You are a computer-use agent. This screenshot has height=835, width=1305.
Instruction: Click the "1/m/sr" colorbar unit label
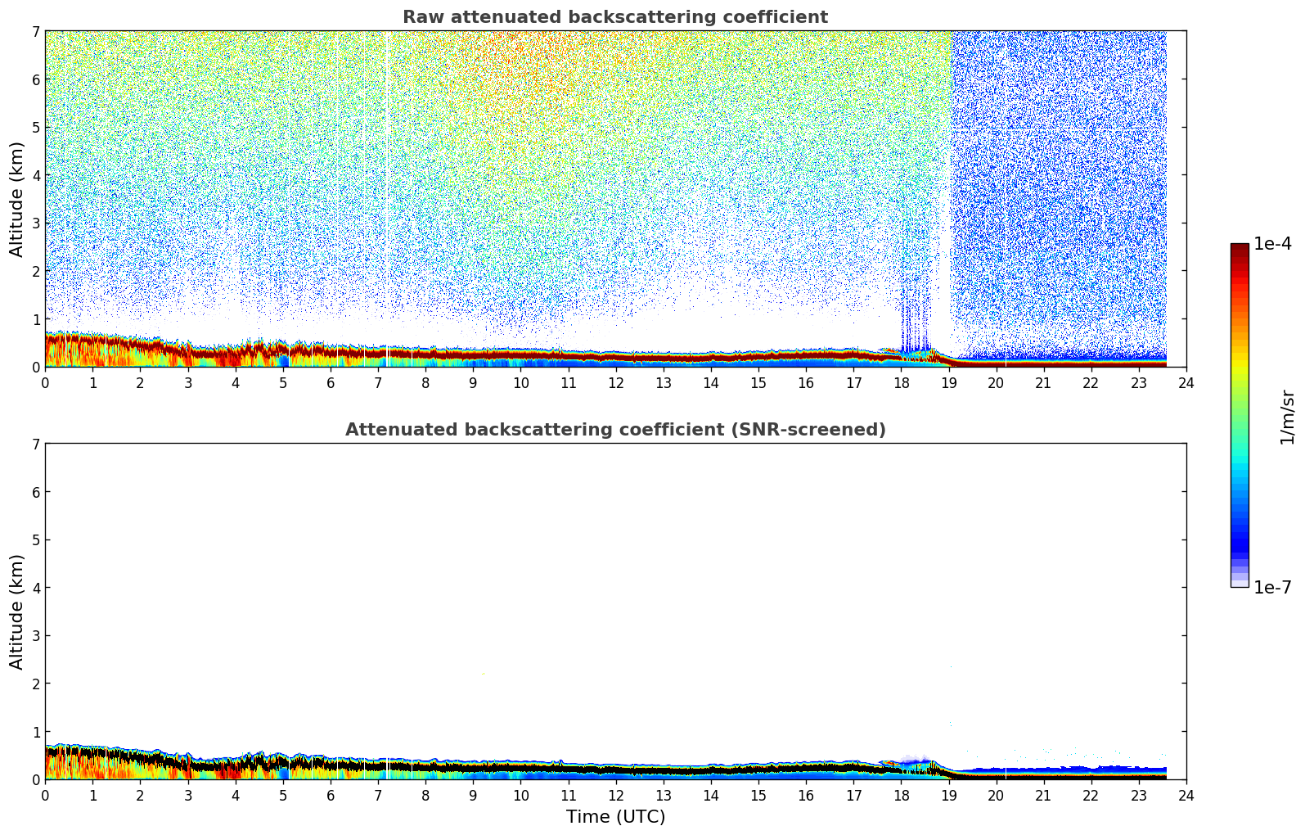(1287, 417)
